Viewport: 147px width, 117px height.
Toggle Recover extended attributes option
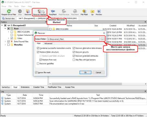point(74,56)
